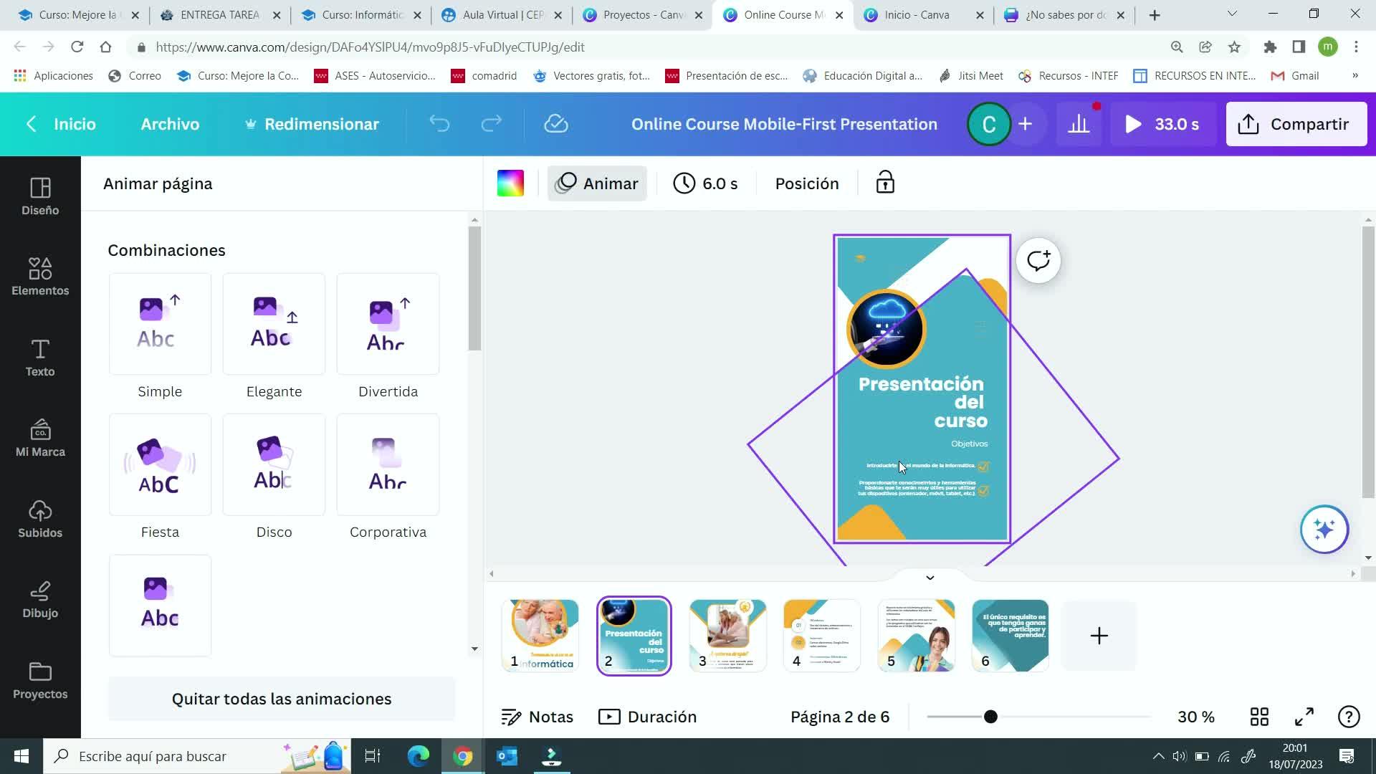Click the cloud save status icon
This screenshot has height=774, width=1376.
(555, 124)
